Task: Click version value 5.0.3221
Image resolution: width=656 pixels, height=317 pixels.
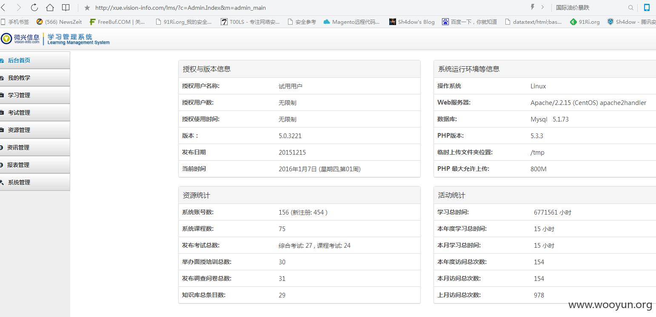Action: (290, 136)
